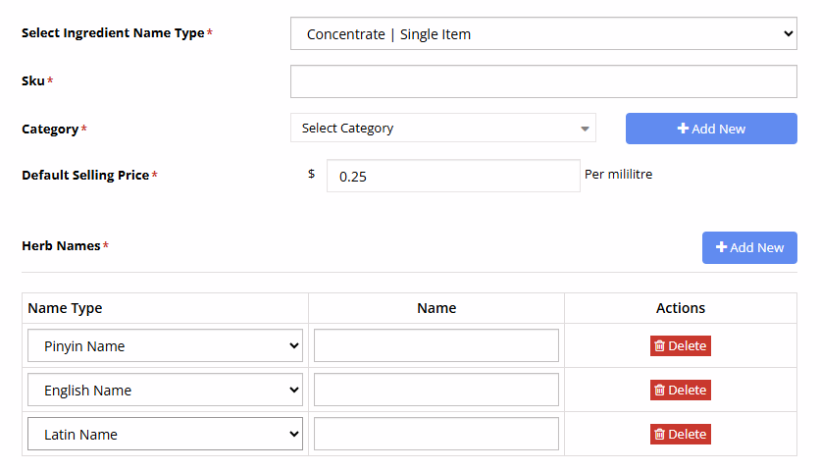Open the Pinyin Name type dropdown

coord(165,345)
